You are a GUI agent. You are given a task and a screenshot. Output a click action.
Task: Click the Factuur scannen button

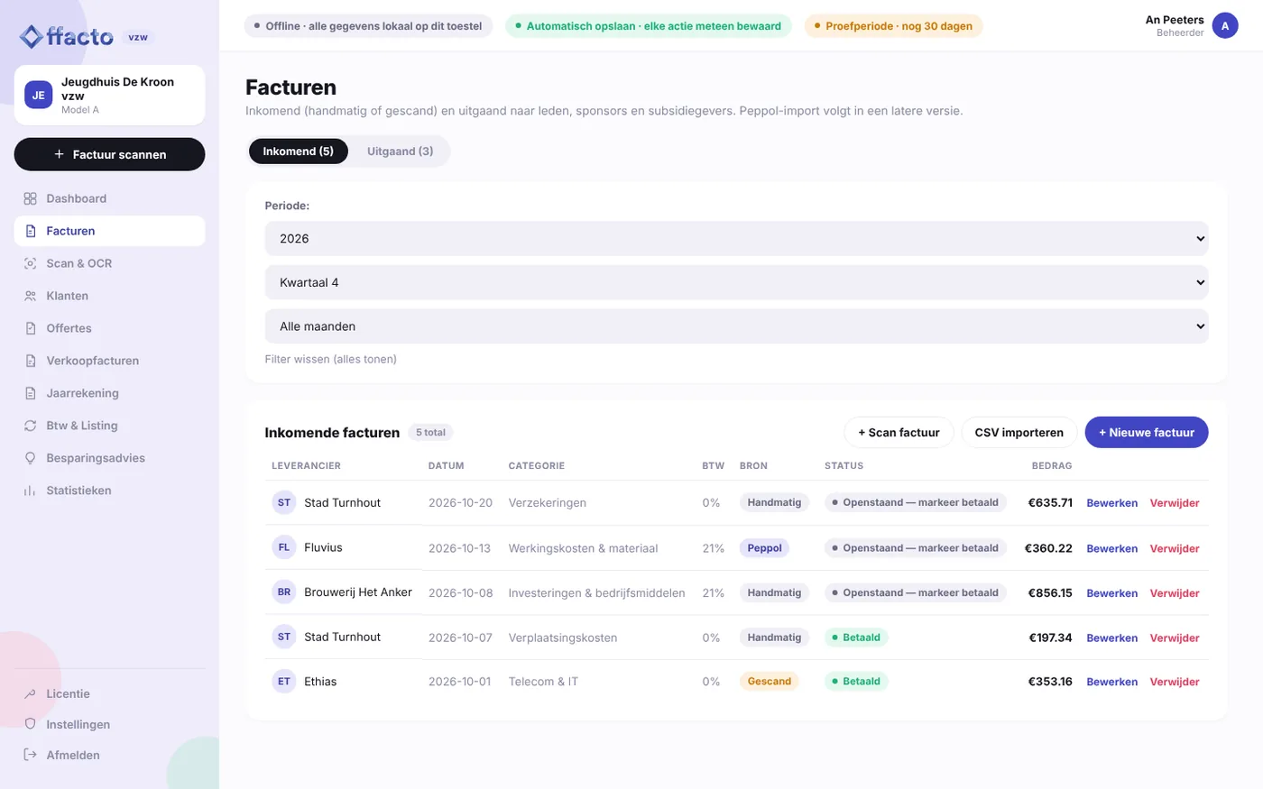[x=109, y=154]
